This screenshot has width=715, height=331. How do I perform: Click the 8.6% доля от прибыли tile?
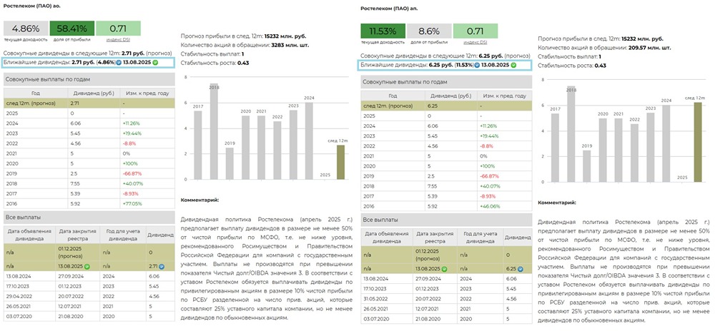click(x=428, y=31)
